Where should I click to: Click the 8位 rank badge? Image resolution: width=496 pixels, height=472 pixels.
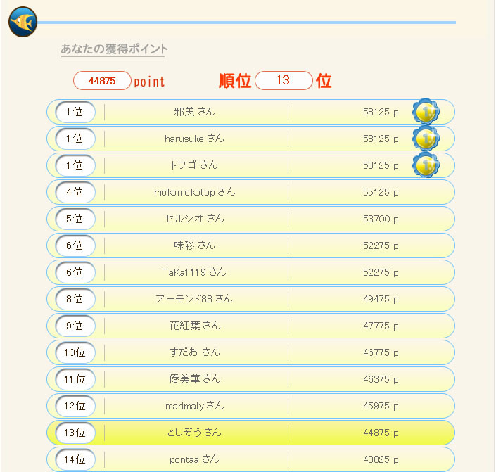pos(75,299)
